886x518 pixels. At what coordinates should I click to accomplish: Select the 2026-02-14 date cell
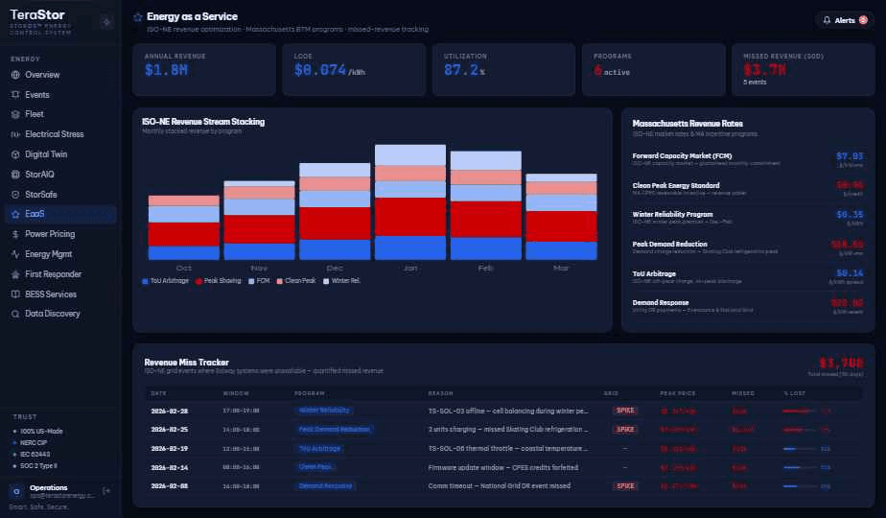tap(170, 468)
